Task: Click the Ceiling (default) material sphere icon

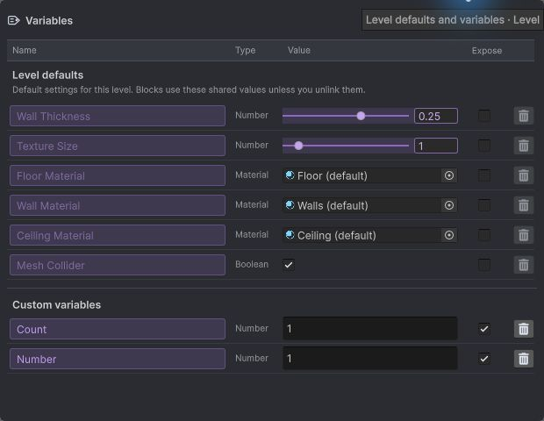Action: (x=290, y=235)
